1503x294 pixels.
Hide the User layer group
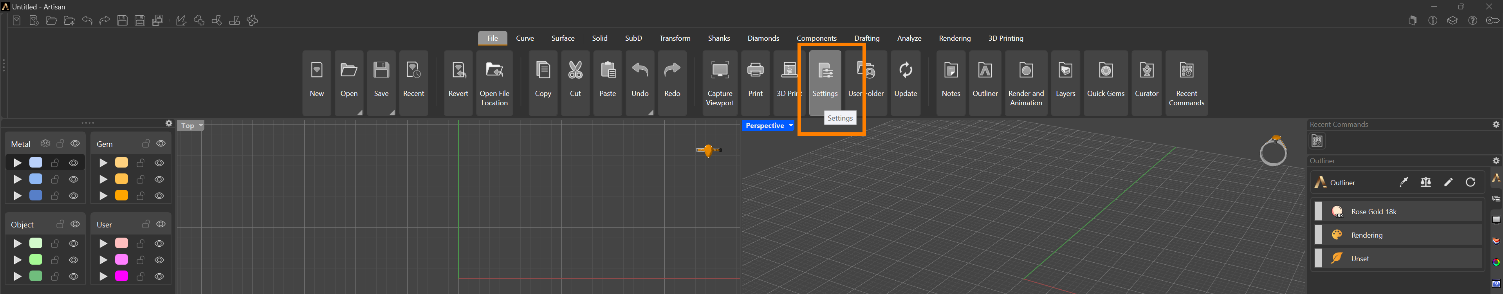161,225
